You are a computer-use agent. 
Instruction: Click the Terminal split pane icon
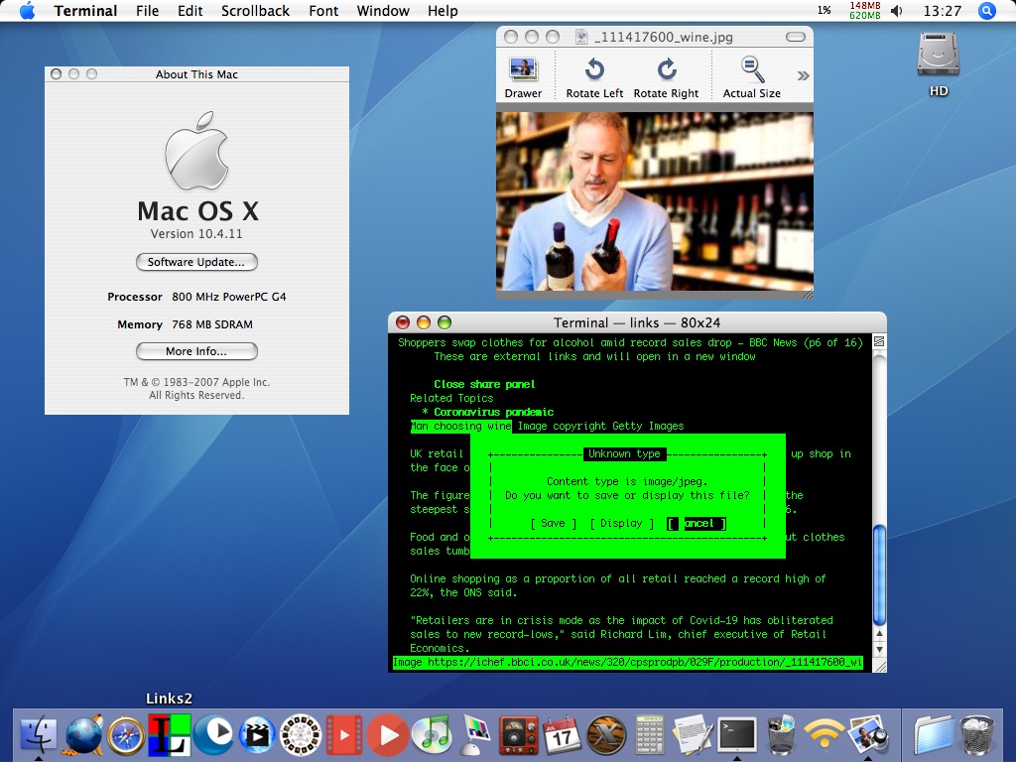[x=879, y=341]
